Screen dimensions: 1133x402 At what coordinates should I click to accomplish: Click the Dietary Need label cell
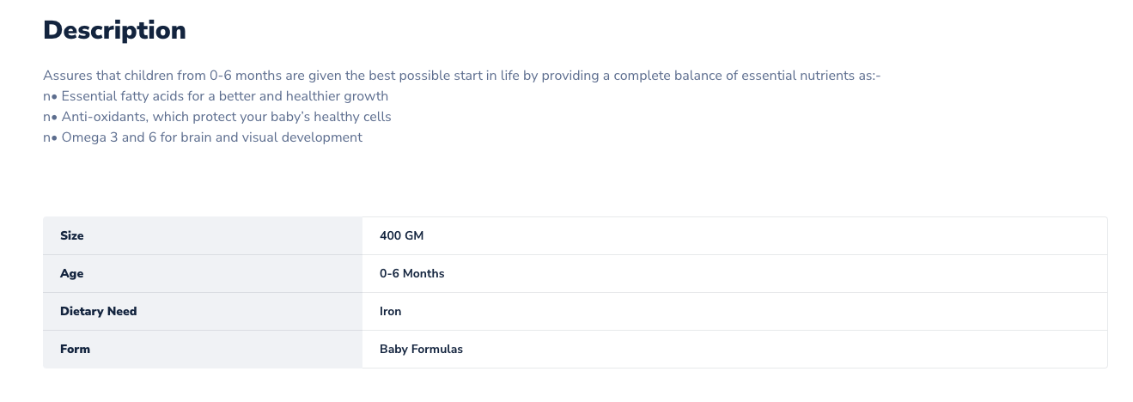[x=99, y=312]
